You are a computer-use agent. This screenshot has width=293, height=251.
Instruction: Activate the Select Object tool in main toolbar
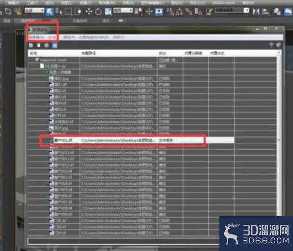[50, 11]
